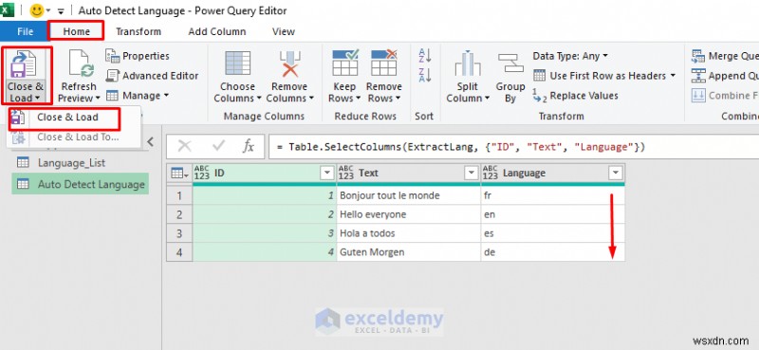Open the ID column filter dropdown

pos(327,173)
